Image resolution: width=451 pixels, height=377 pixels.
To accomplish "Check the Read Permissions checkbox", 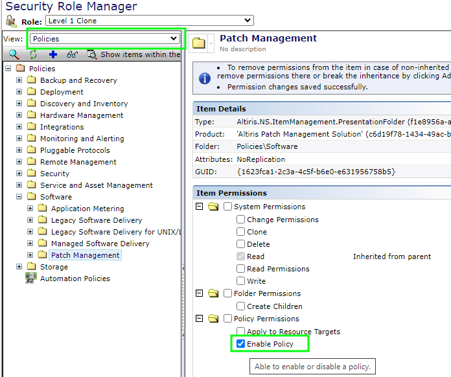I will point(240,268).
